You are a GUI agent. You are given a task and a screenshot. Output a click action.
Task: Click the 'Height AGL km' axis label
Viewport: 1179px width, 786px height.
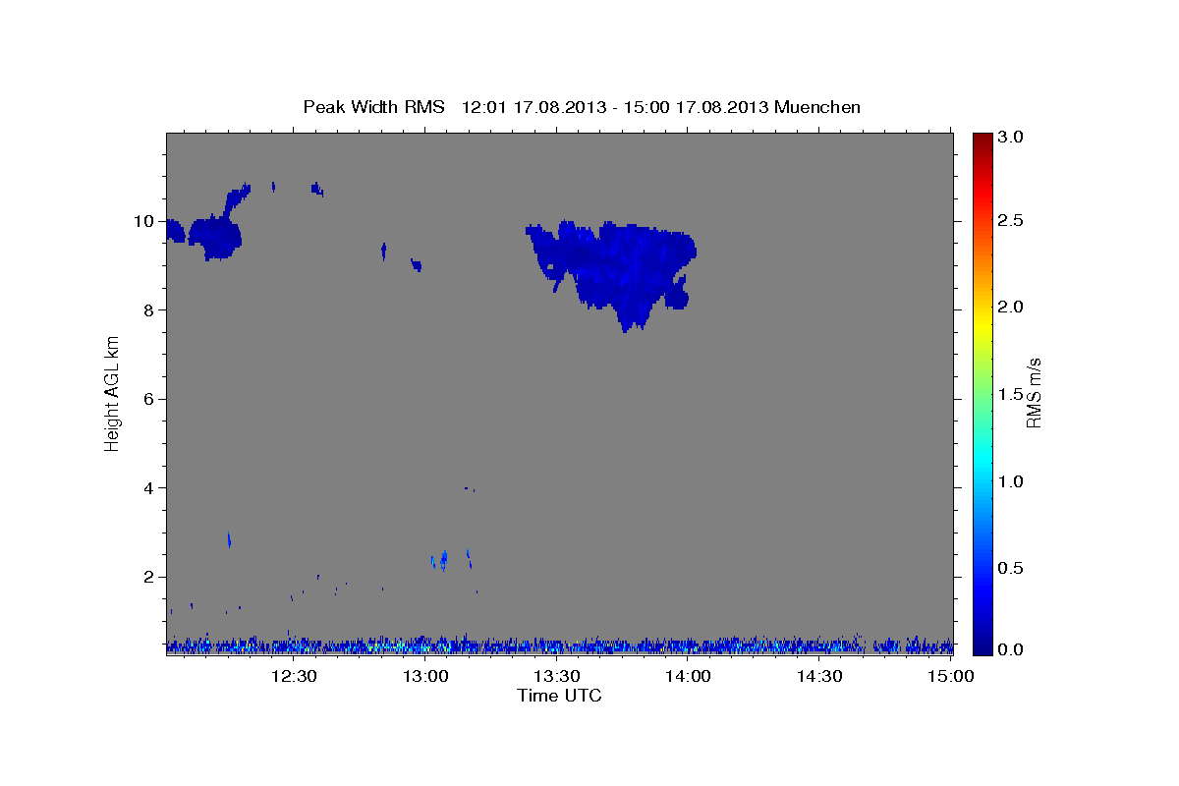tap(113, 392)
